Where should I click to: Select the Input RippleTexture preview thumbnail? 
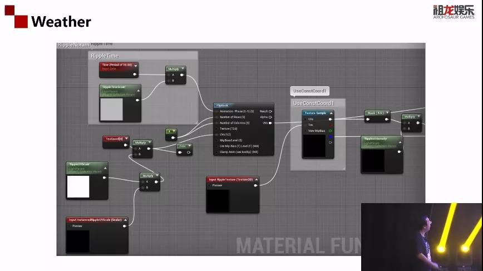(x=218, y=201)
